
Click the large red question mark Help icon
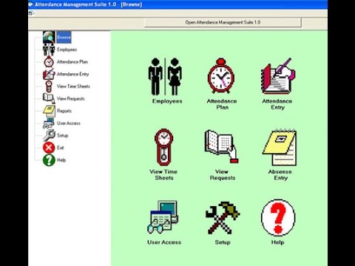click(x=278, y=218)
